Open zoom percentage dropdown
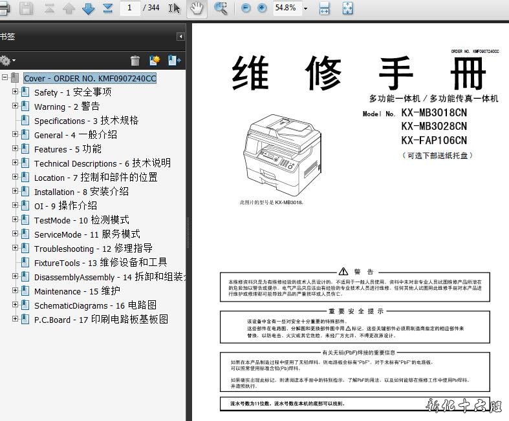The width and height of the screenshot is (509, 421). (x=305, y=9)
